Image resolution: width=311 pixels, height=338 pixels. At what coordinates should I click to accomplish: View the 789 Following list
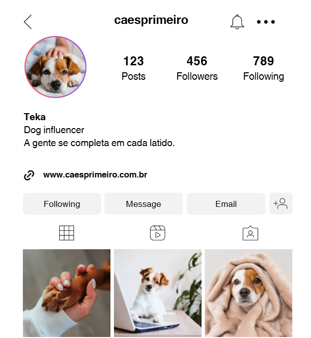point(264,68)
